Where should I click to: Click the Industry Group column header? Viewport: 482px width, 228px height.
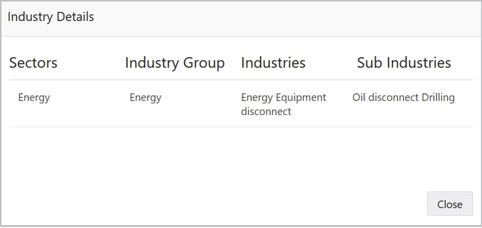[175, 63]
